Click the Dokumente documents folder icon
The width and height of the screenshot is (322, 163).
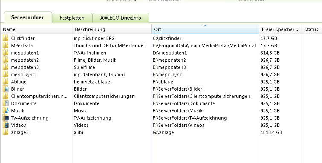[x=6, y=103]
